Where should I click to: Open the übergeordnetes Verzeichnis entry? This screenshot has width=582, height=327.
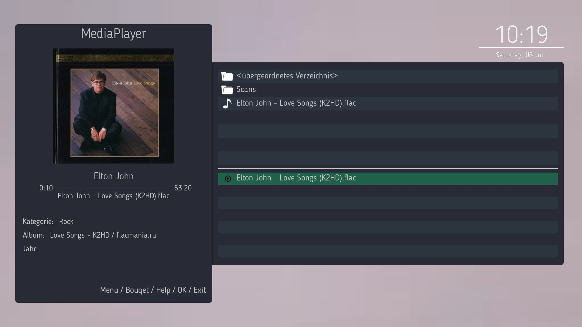coord(287,76)
